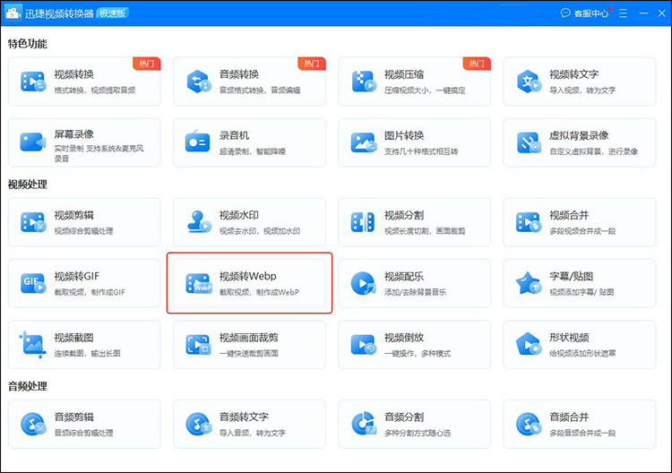Click the 虚拟背景录像 card title
The width and height of the screenshot is (672, 473).
pos(579,135)
